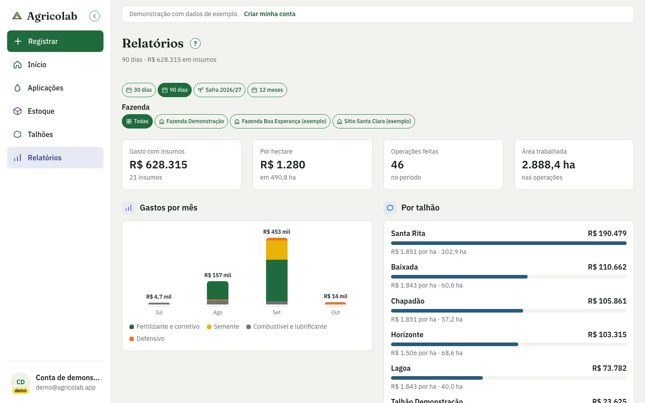Select the 30 dias period filter
This screenshot has height=403, width=645.
coord(139,90)
